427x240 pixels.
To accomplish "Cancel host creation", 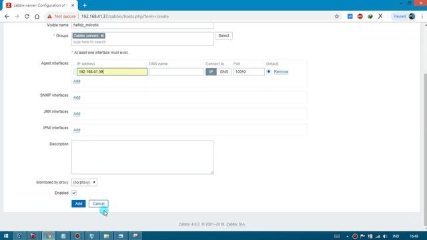I will coord(98,203).
